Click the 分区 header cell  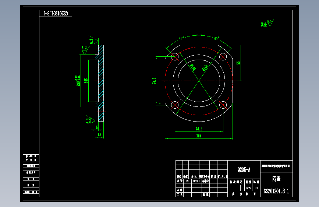[194, 176]
